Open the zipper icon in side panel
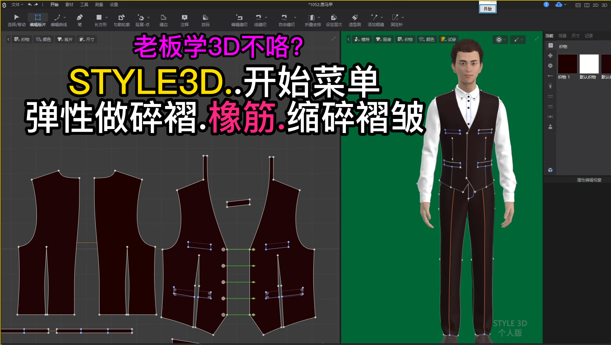This screenshot has height=345, width=611. pos(550,86)
